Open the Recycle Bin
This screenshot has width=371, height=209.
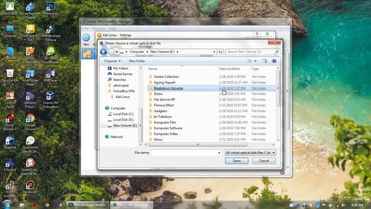[10, 76]
